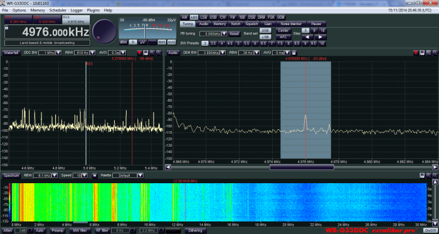
Task: Open AVG dropdown showing 0.4s
Action: (287, 53)
